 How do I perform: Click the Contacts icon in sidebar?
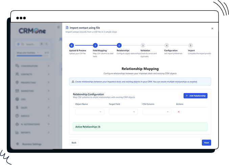coord(17,74)
